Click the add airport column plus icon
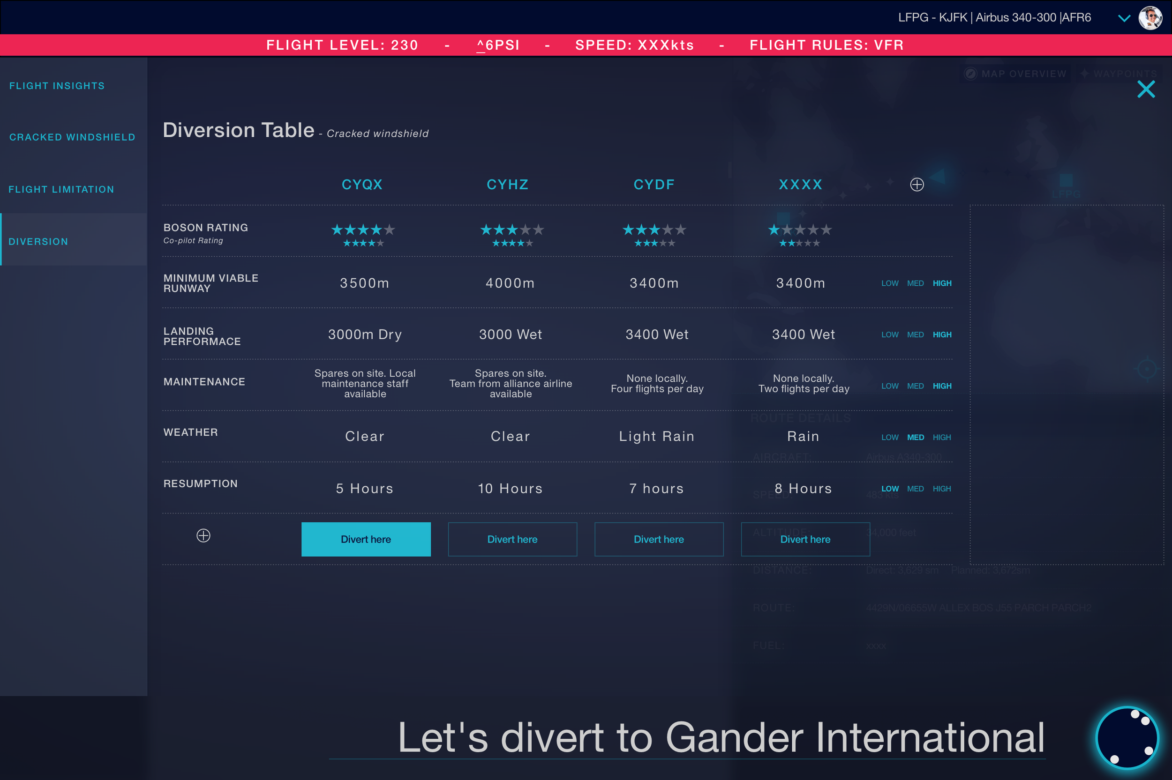The image size is (1172, 780). coord(917,185)
